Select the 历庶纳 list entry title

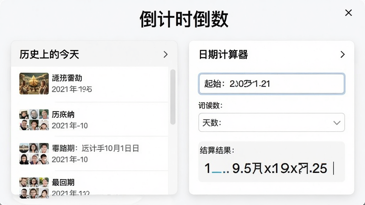coord(63,115)
